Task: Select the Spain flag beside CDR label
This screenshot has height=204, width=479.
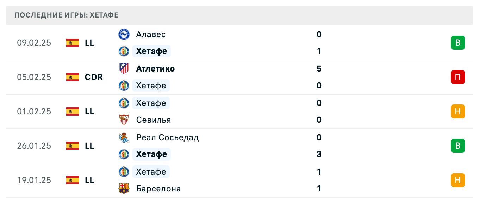Action: tap(72, 77)
